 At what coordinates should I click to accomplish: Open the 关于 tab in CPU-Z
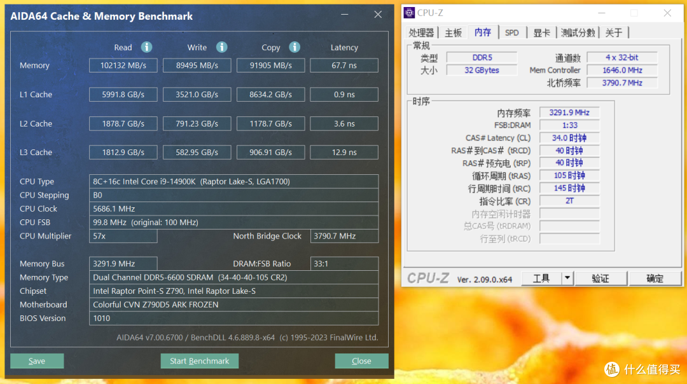pyautogui.click(x=614, y=32)
